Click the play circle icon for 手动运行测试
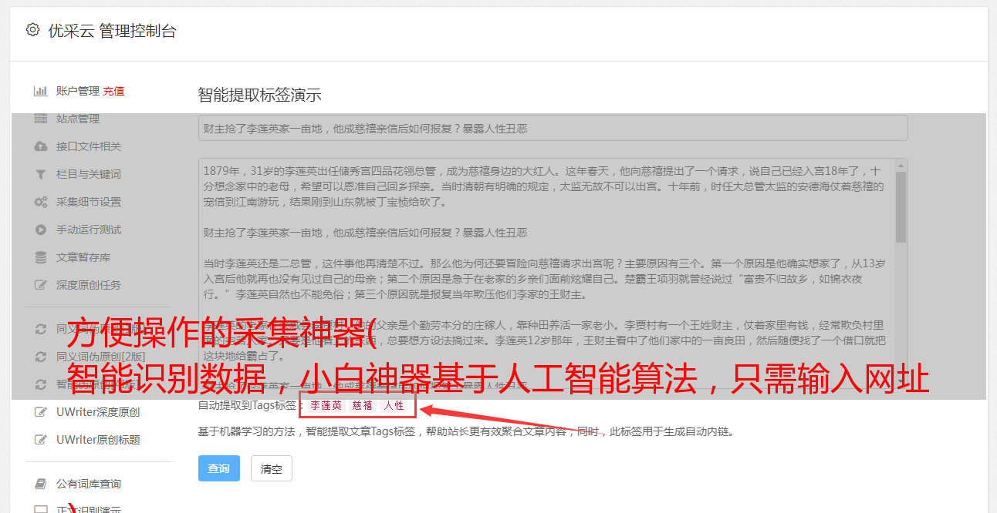Viewport: 997px width, 513px height. pyautogui.click(x=40, y=230)
